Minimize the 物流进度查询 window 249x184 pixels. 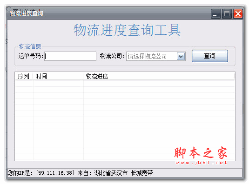click(x=215, y=14)
